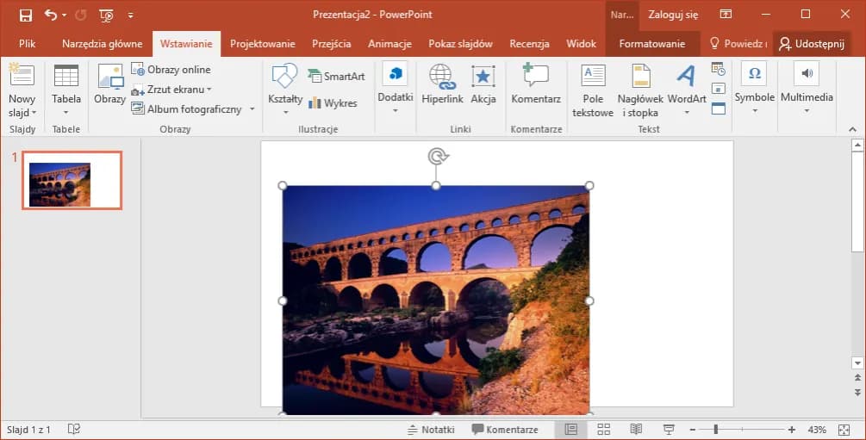Expand the Kształty shapes dropdown
The height and width of the screenshot is (440, 866).
[x=284, y=112]
